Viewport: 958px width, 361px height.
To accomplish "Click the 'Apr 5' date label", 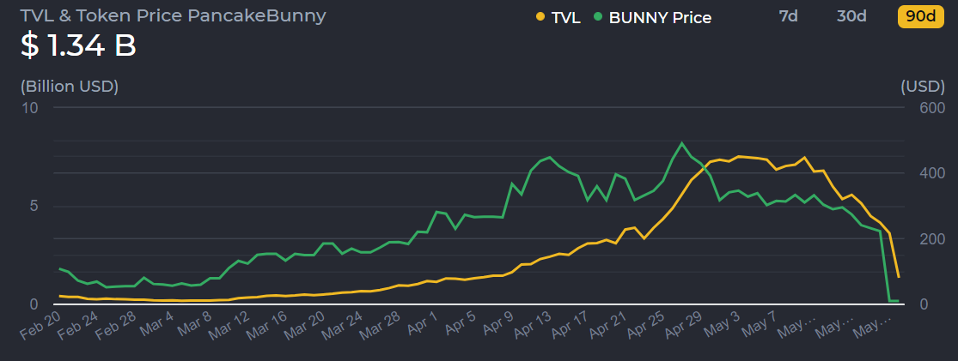I will [460, 322].
